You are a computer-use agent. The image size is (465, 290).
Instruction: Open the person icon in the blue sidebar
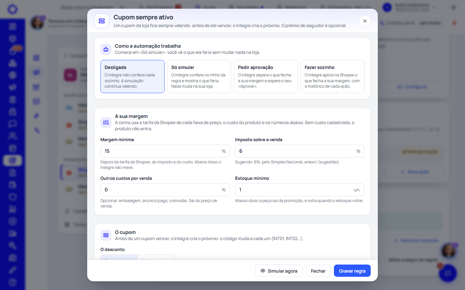tap(13, 136)
